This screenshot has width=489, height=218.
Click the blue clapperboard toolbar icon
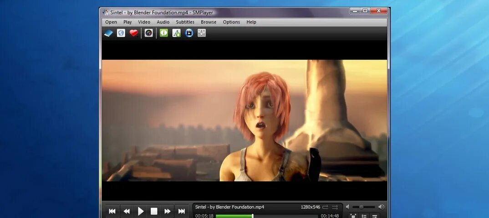tap(189, 33)
